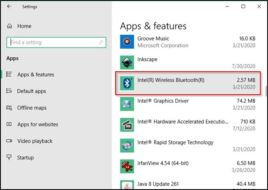Viewport: 268px width, 190px height.
Task: Click the Default apps sidebar icon
Action: (x=9, y=91)
